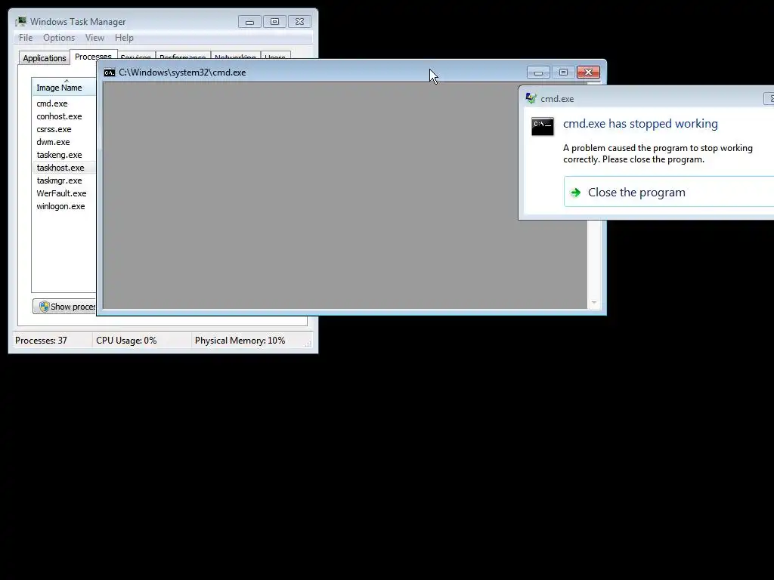Image resolution: width=774 pixels, height=580 pixels.
Task: Switch to the Applications tab
Action: (45, 57)
